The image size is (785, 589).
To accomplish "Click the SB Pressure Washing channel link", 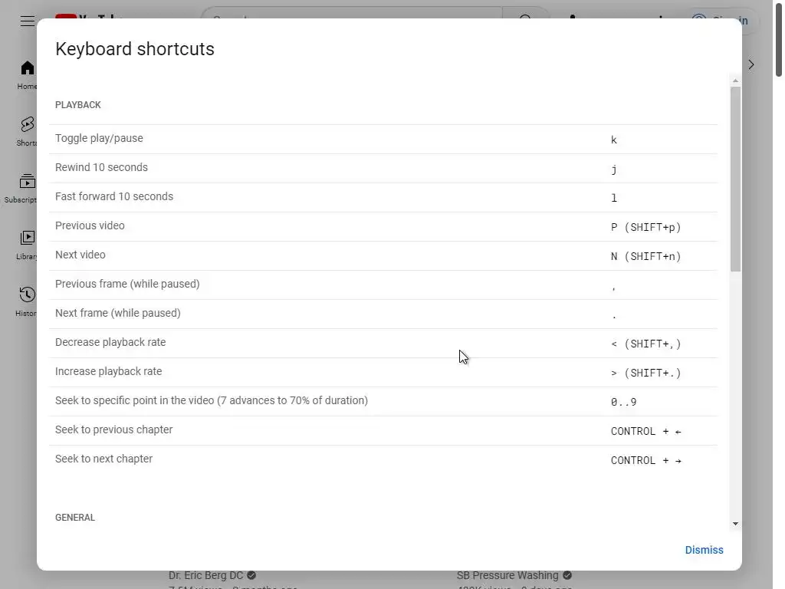I will 507,575.
